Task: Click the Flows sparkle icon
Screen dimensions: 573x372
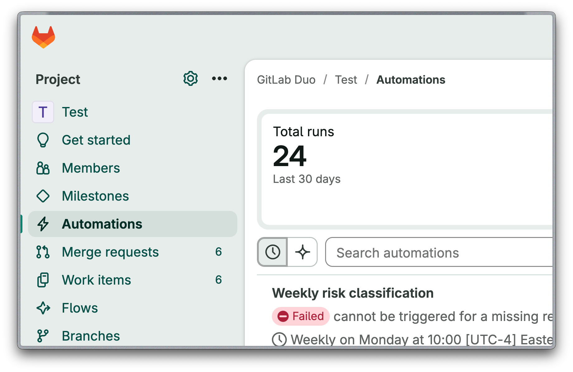Action: click(x=43, y=308)
